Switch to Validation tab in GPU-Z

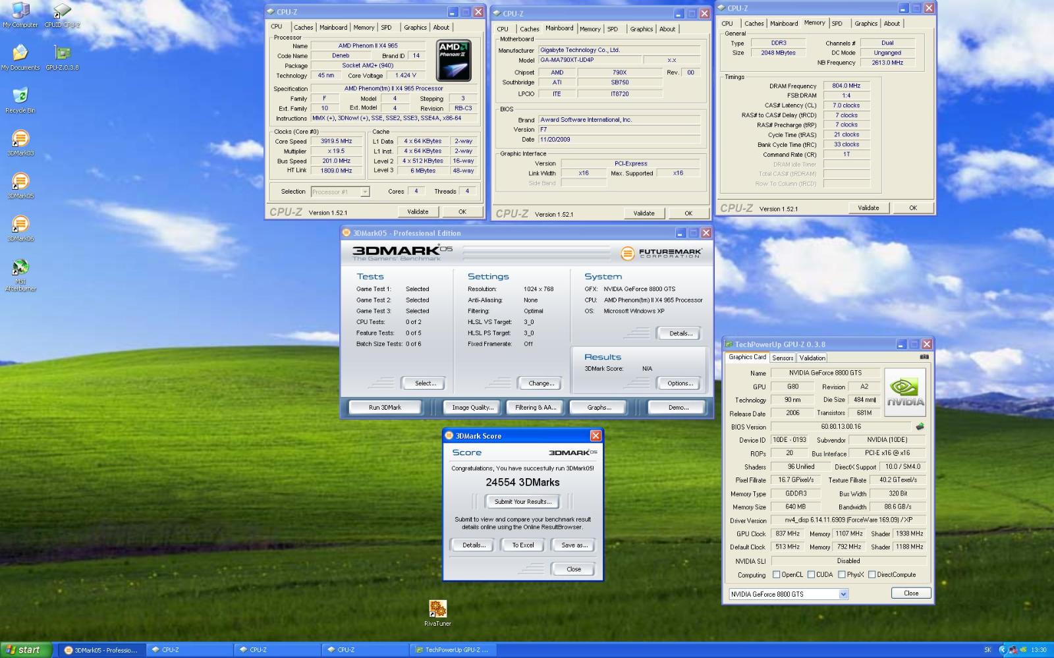point(812,358)
